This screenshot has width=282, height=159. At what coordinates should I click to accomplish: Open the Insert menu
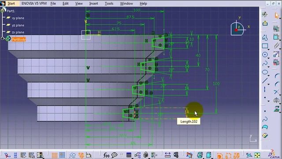tap(93, 4)
